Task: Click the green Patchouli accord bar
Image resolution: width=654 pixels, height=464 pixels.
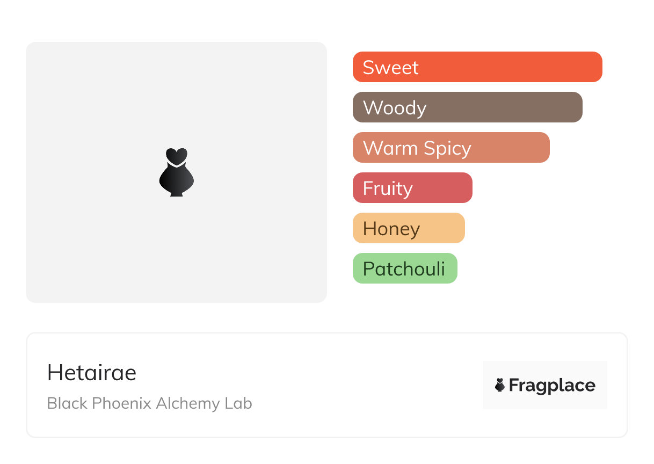Action: [405, 269]
